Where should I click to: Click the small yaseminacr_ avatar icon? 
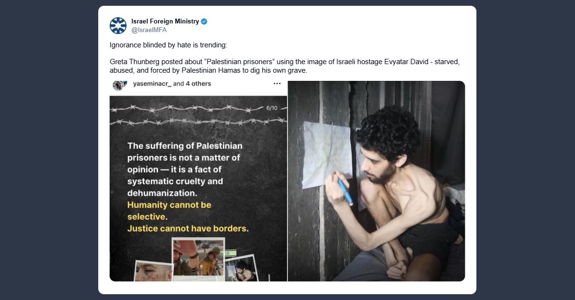119,85
